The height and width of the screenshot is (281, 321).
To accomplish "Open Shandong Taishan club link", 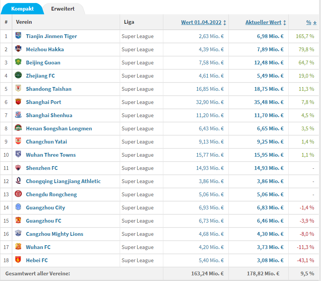I will 49,89.
